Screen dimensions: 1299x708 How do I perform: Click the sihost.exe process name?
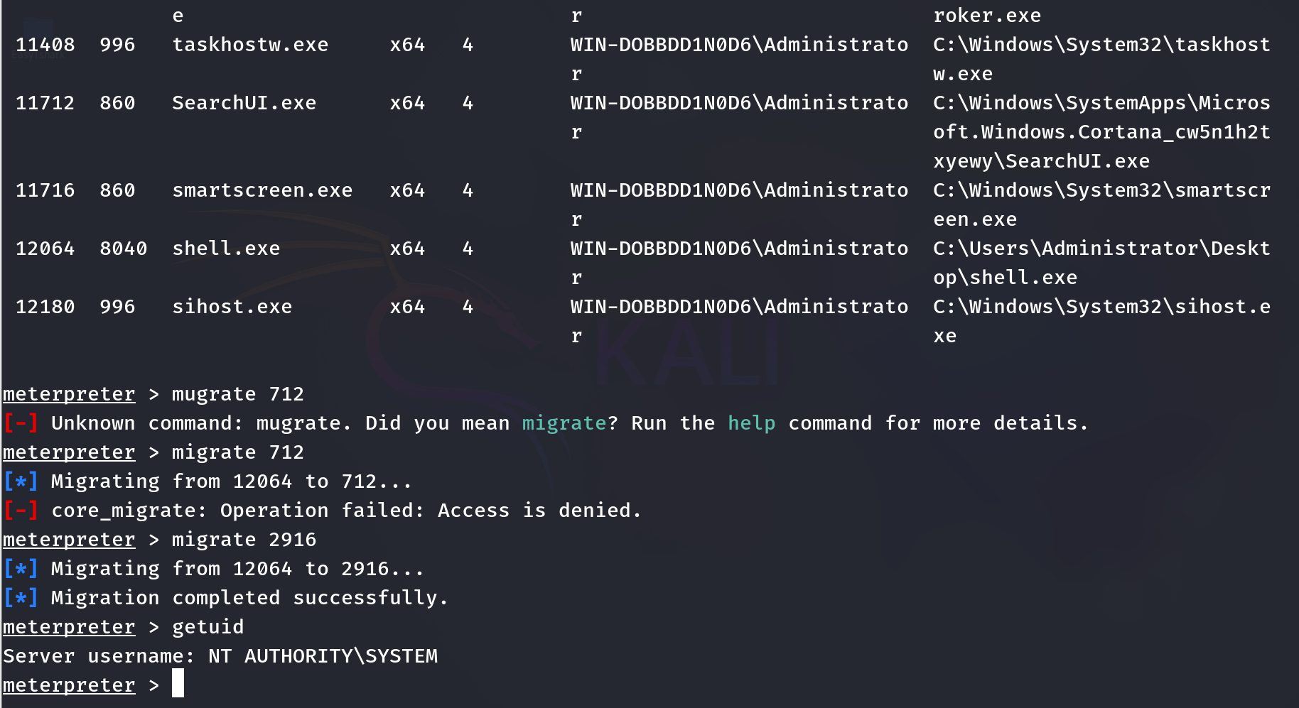coord(232,307)
